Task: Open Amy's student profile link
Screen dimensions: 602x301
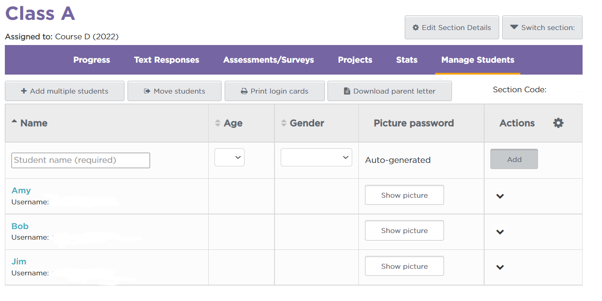Action: tap(21, 190)
